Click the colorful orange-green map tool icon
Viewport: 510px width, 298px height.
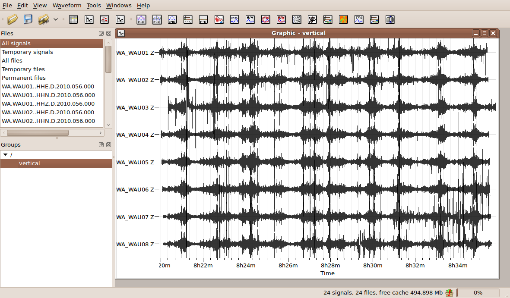[x=343, y=19]
